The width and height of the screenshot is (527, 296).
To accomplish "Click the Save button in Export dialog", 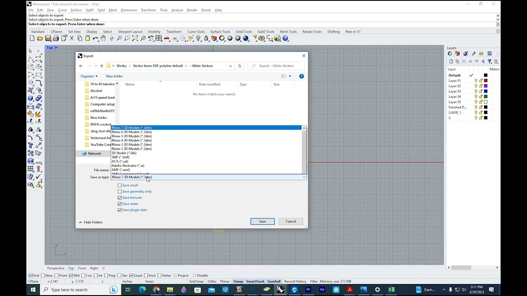I will coord(262,222).
